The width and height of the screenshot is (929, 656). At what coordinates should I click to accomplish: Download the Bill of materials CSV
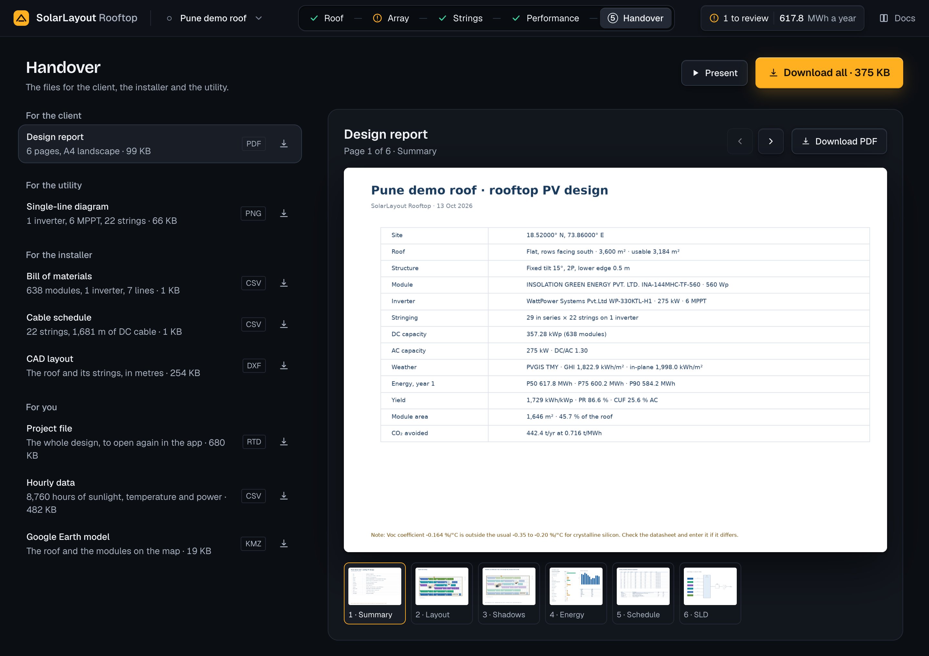(x=284, y=283)
